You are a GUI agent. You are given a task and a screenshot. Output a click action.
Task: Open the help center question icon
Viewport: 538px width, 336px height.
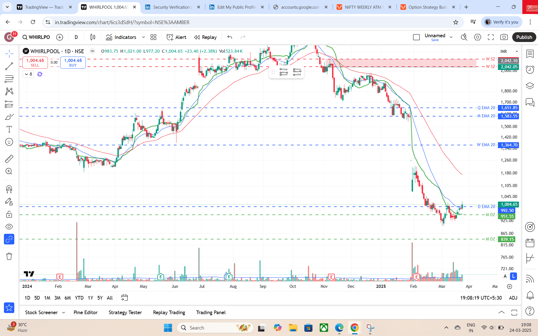(x=530, y=311)
